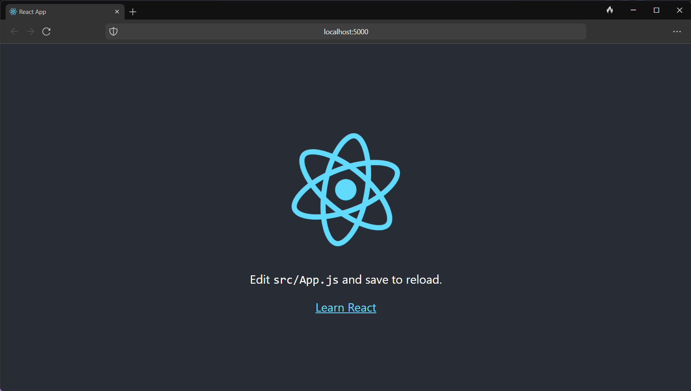Click the fire button in title bar
Image resolution: width=691 pixels, height=391 pixels.
[610, 10]
